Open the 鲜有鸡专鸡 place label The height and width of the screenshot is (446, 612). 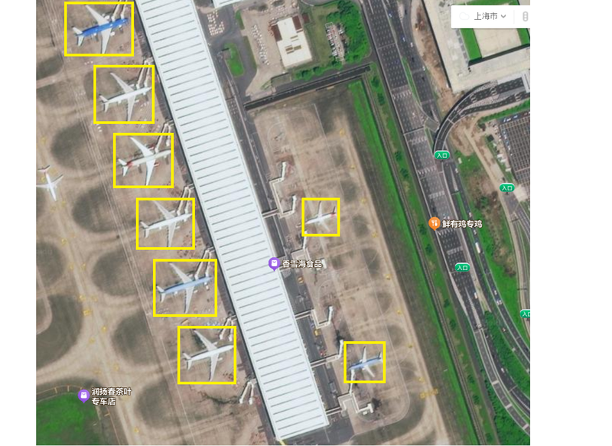pyautogui.click(x=462, y=224)
